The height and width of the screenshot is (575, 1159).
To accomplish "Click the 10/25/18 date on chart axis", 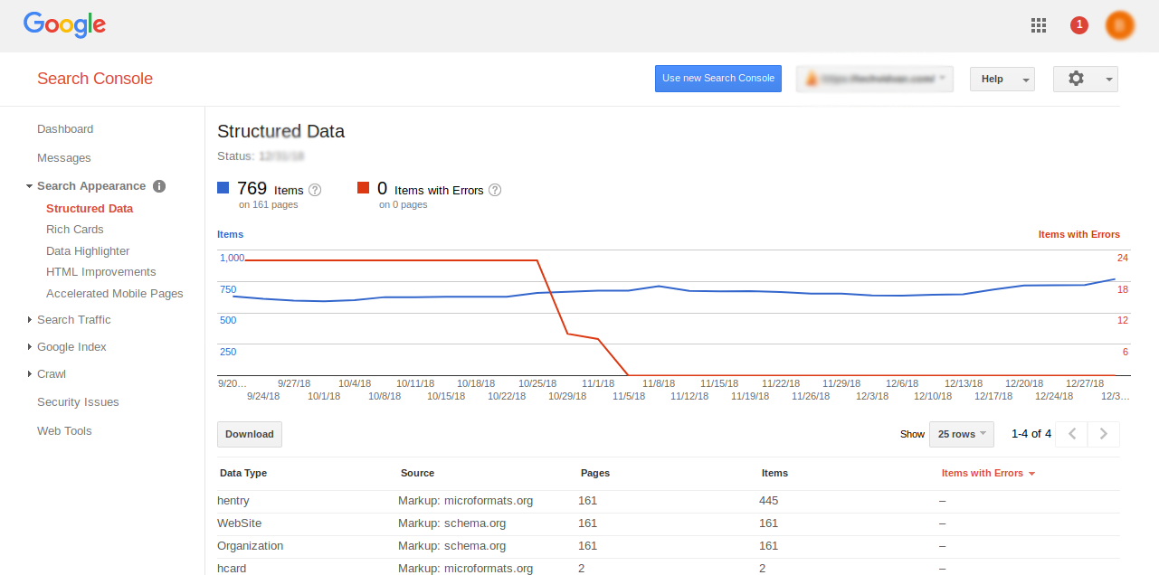I will pos(537,383).
